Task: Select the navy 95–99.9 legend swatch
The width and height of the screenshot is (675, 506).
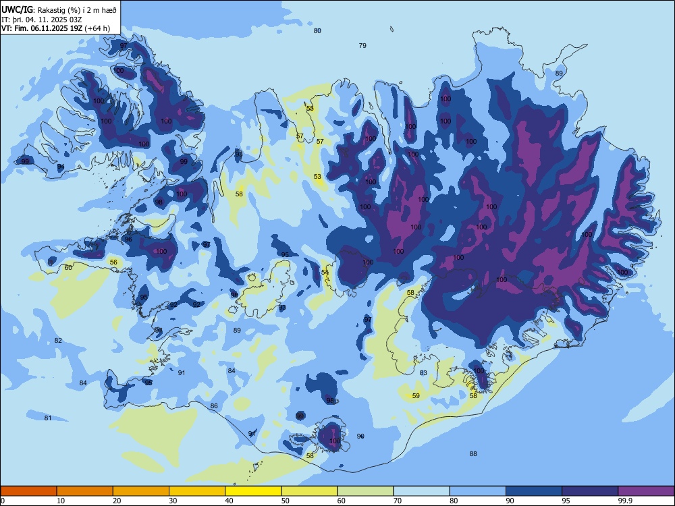Action: [x=590, y=491]
